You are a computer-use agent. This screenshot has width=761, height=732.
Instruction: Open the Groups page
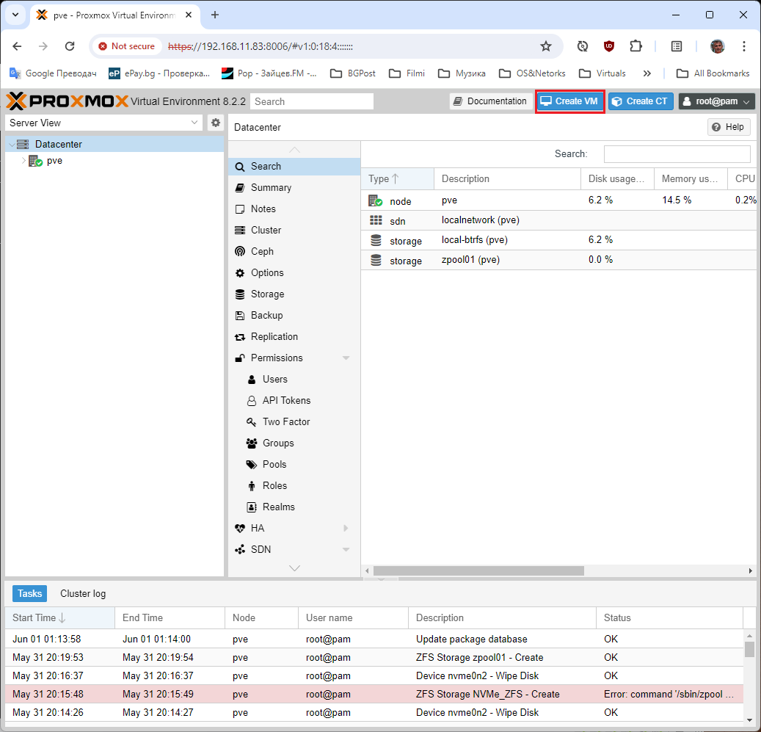294,443
